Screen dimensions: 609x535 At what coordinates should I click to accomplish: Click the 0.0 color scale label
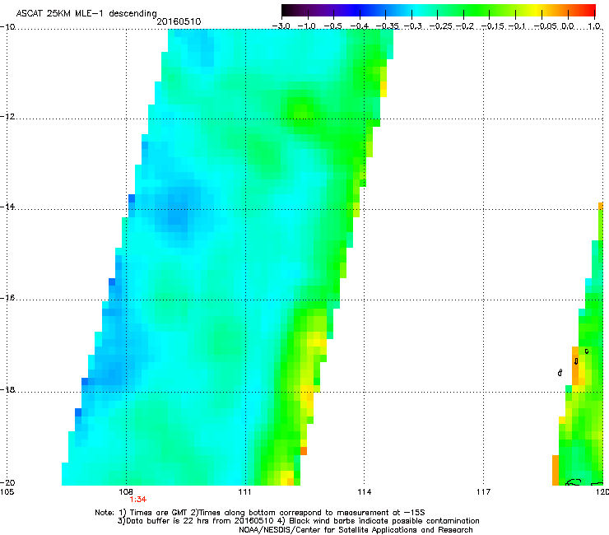(568, 26)
